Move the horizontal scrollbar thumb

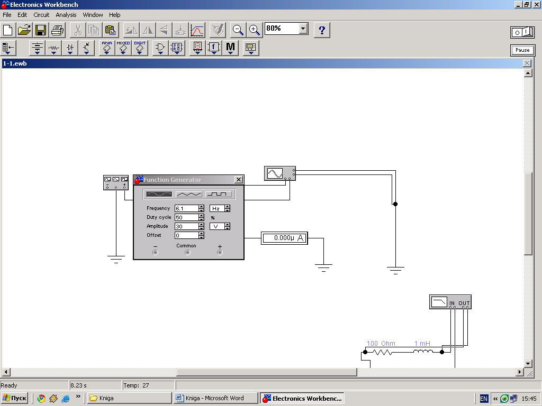[267, 372]
